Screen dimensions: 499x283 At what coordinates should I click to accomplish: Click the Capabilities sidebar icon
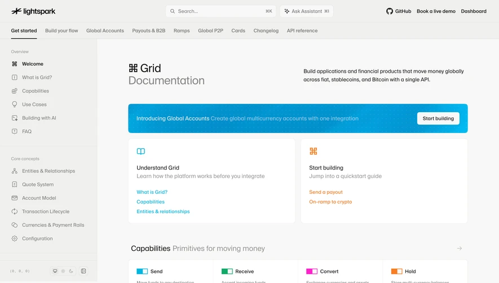click(x=15, y=91)
